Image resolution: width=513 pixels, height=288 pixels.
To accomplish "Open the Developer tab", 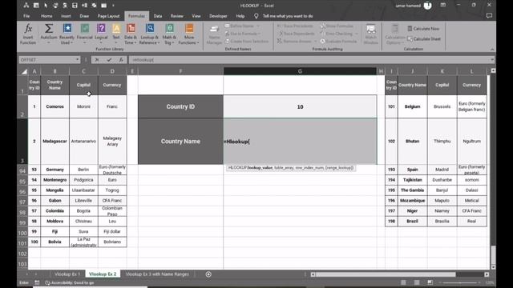I will 218,16.
